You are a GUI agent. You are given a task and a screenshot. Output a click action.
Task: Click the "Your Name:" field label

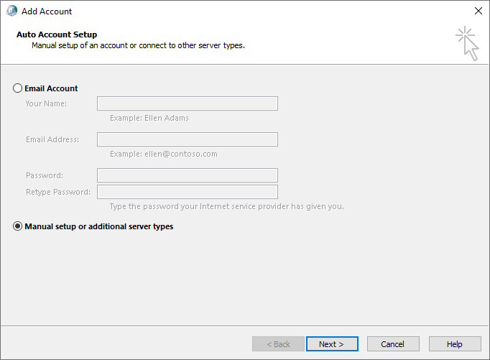(46, 103)
